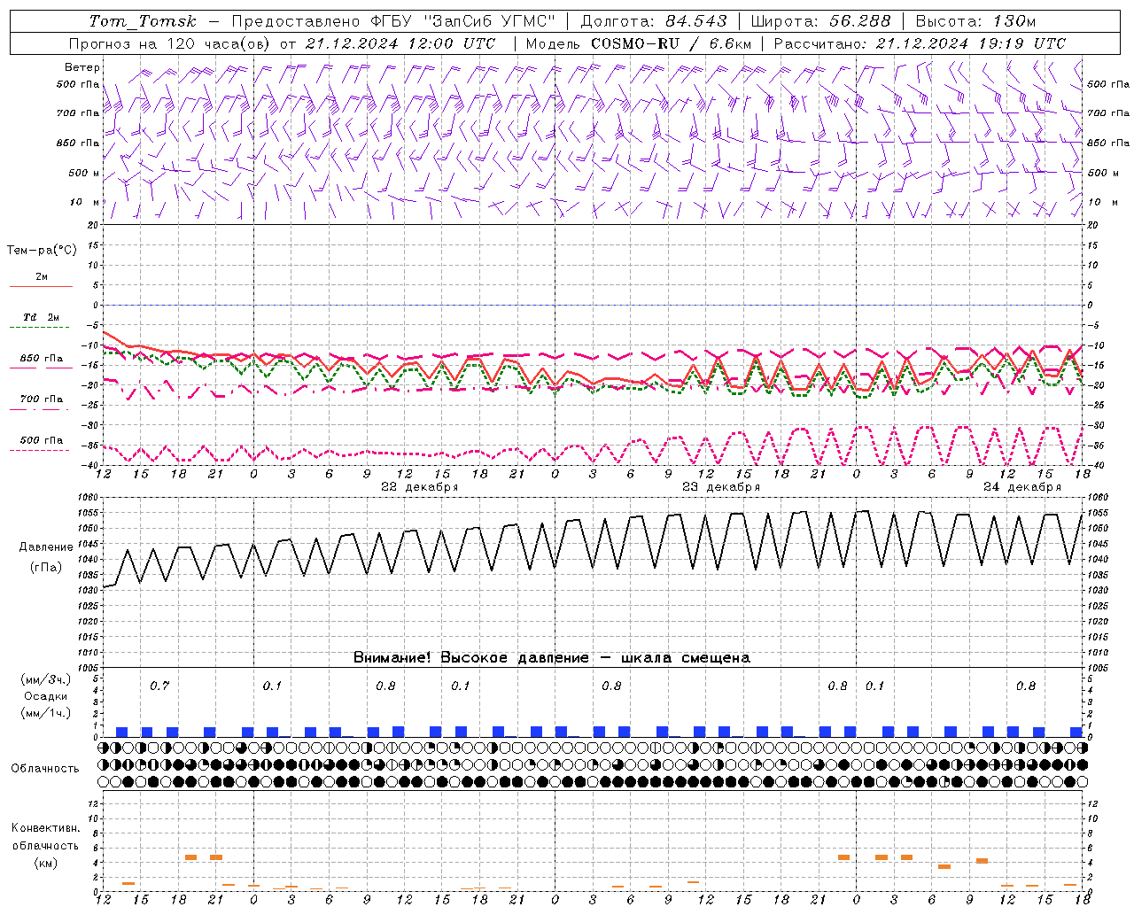Click 'Предоставлено ФГБУ "ЗапСиб УГМС"' provider text
Image resolution: width=1134 pixels, height=907 pixels.
click(393, 21)
